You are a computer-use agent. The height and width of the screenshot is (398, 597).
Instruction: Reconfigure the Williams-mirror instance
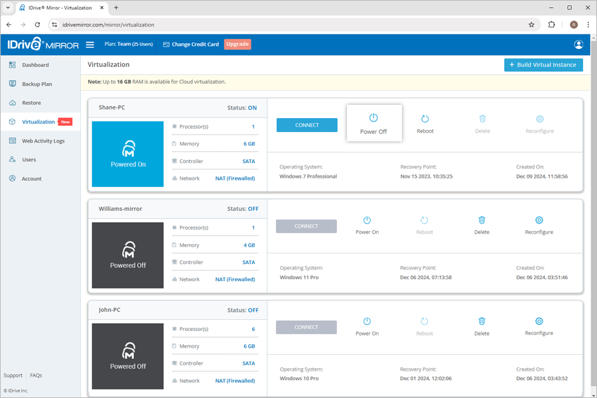(539, 226)
